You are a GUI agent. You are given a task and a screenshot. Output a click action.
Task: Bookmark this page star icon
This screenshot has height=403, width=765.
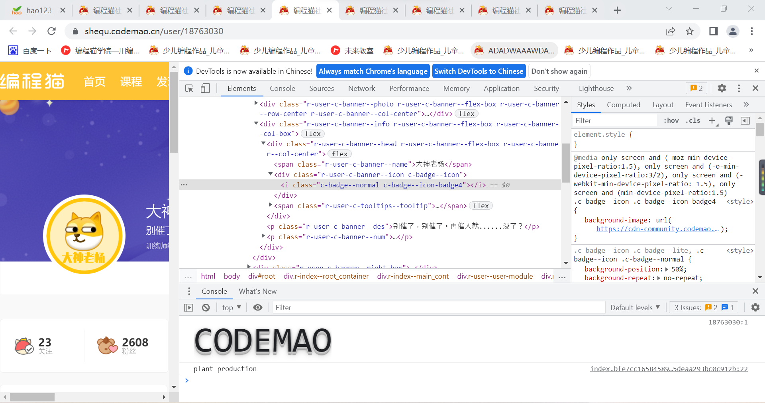pyautogui.click(x=690, y=31)
